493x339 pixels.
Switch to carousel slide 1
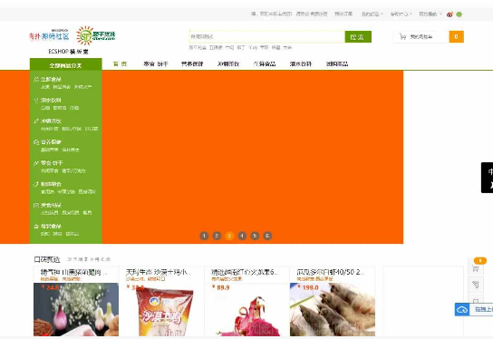click(x=204, y=236)
